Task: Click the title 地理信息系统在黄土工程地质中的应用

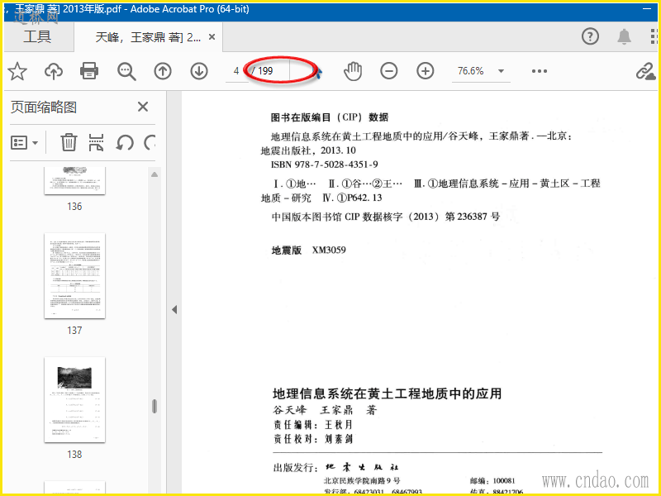Action: 387,393
